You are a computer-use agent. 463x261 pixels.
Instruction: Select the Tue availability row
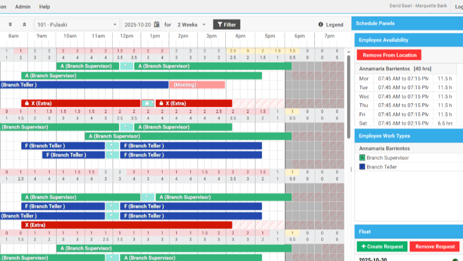406,87
